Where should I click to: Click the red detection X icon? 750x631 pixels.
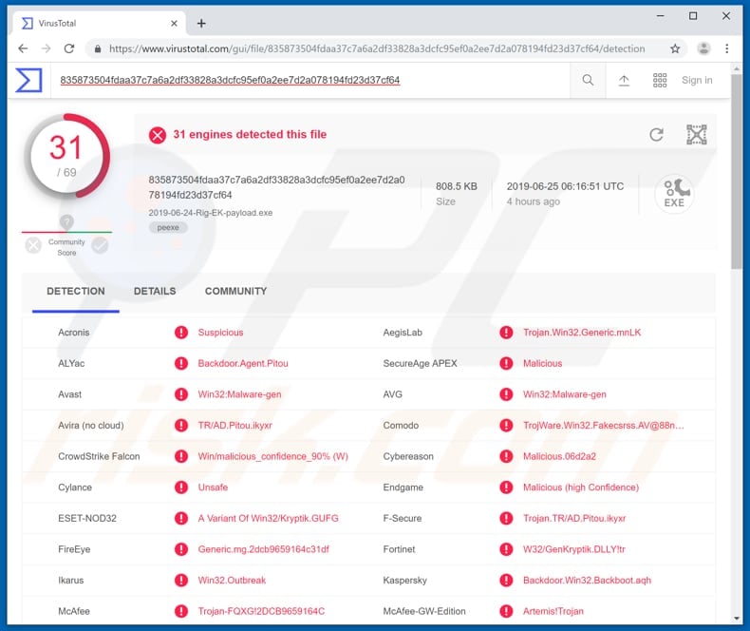158,136
